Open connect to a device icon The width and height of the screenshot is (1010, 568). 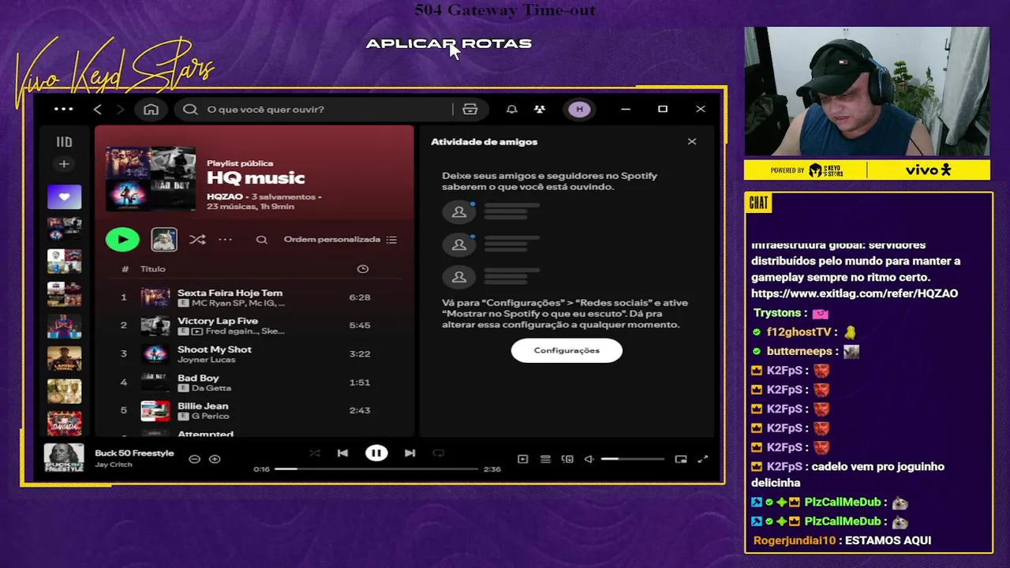[x=567, y=459]
